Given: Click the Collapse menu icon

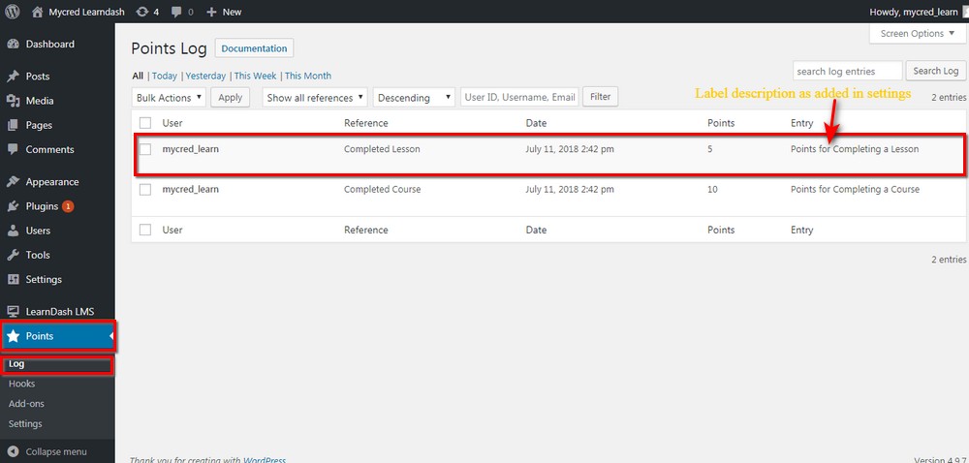Looking at the screenshot, I should [x=13, y=451].
